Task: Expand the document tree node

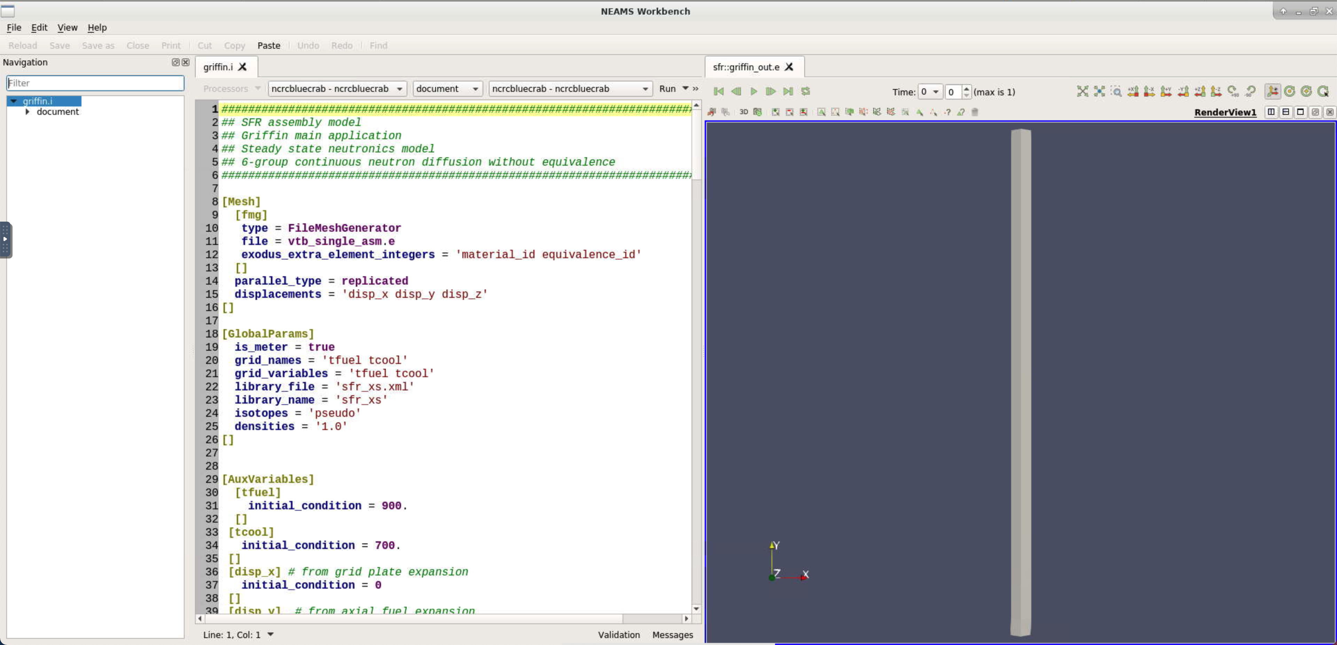Action: 28,111
